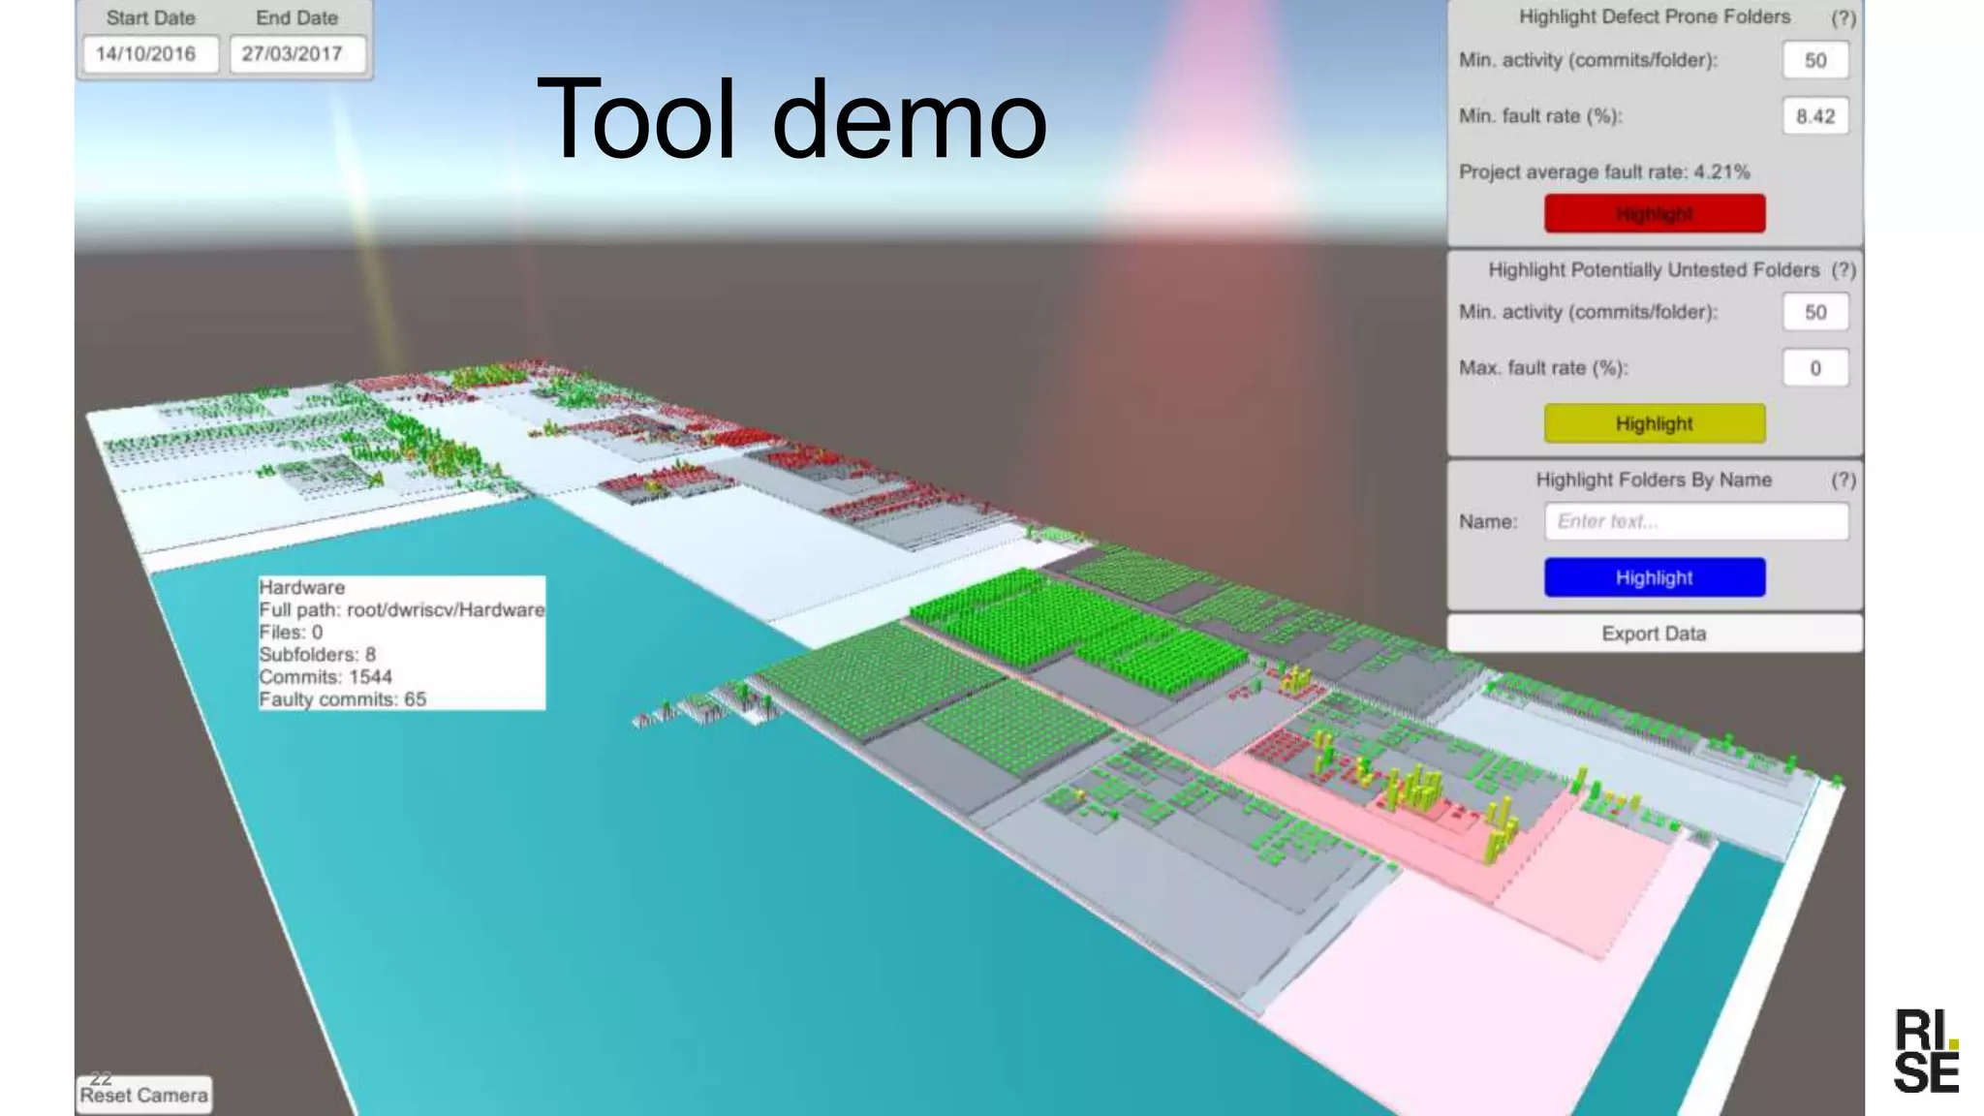Click 'Files: 0' in the tooltip

(x=291, y=633)
